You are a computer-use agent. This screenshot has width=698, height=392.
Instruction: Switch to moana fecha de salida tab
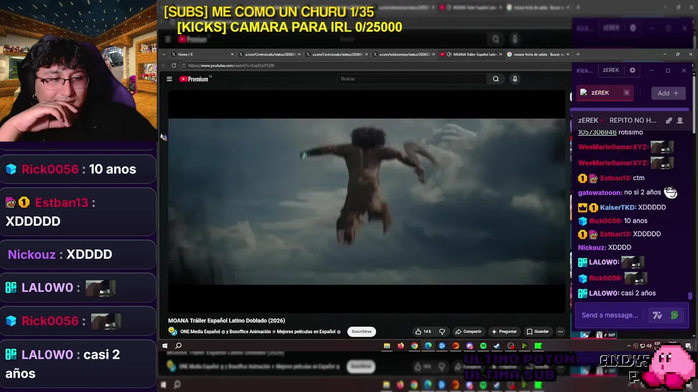538,54
